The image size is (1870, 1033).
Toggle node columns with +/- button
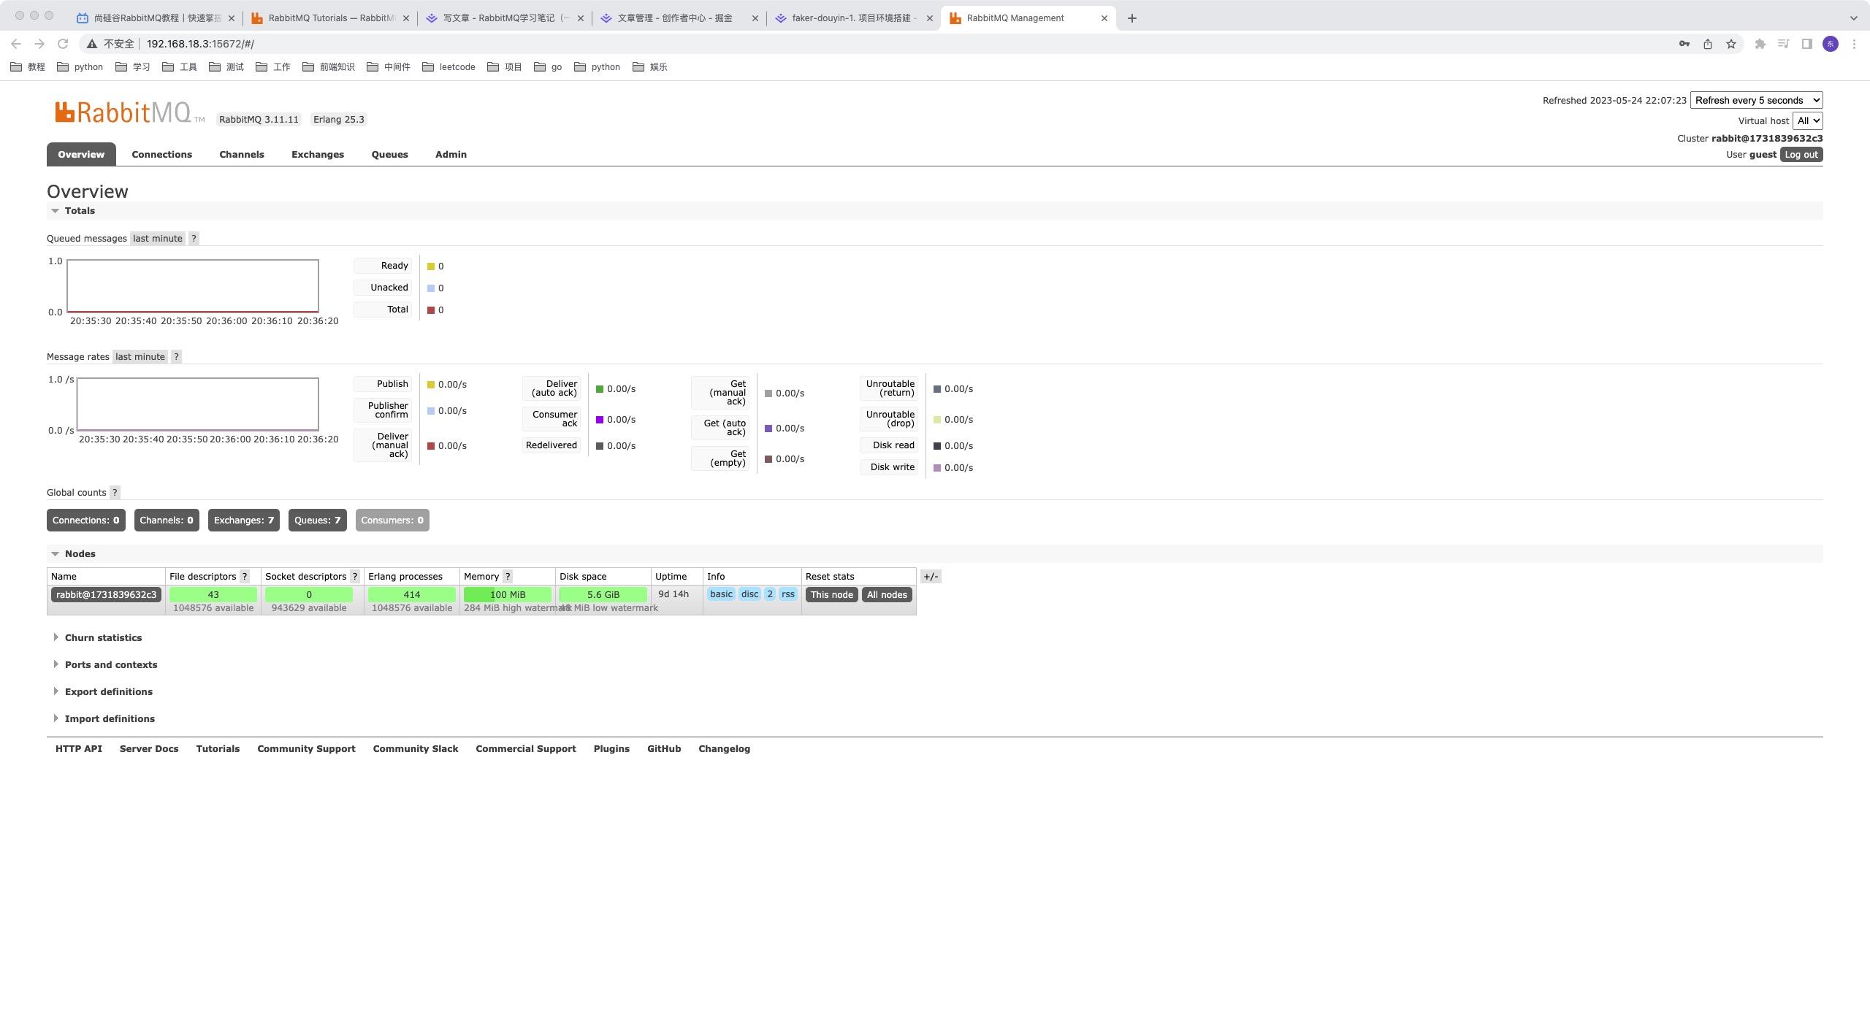(x=930, y=577)
